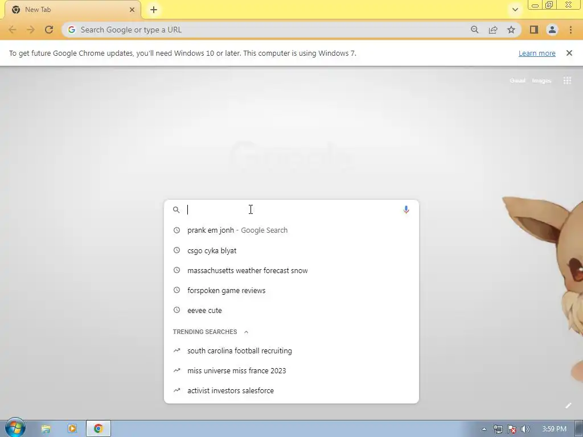
Task: Select trending 'activist investors salesforce'
Action: pyautogui.click(x=291, y=390)
